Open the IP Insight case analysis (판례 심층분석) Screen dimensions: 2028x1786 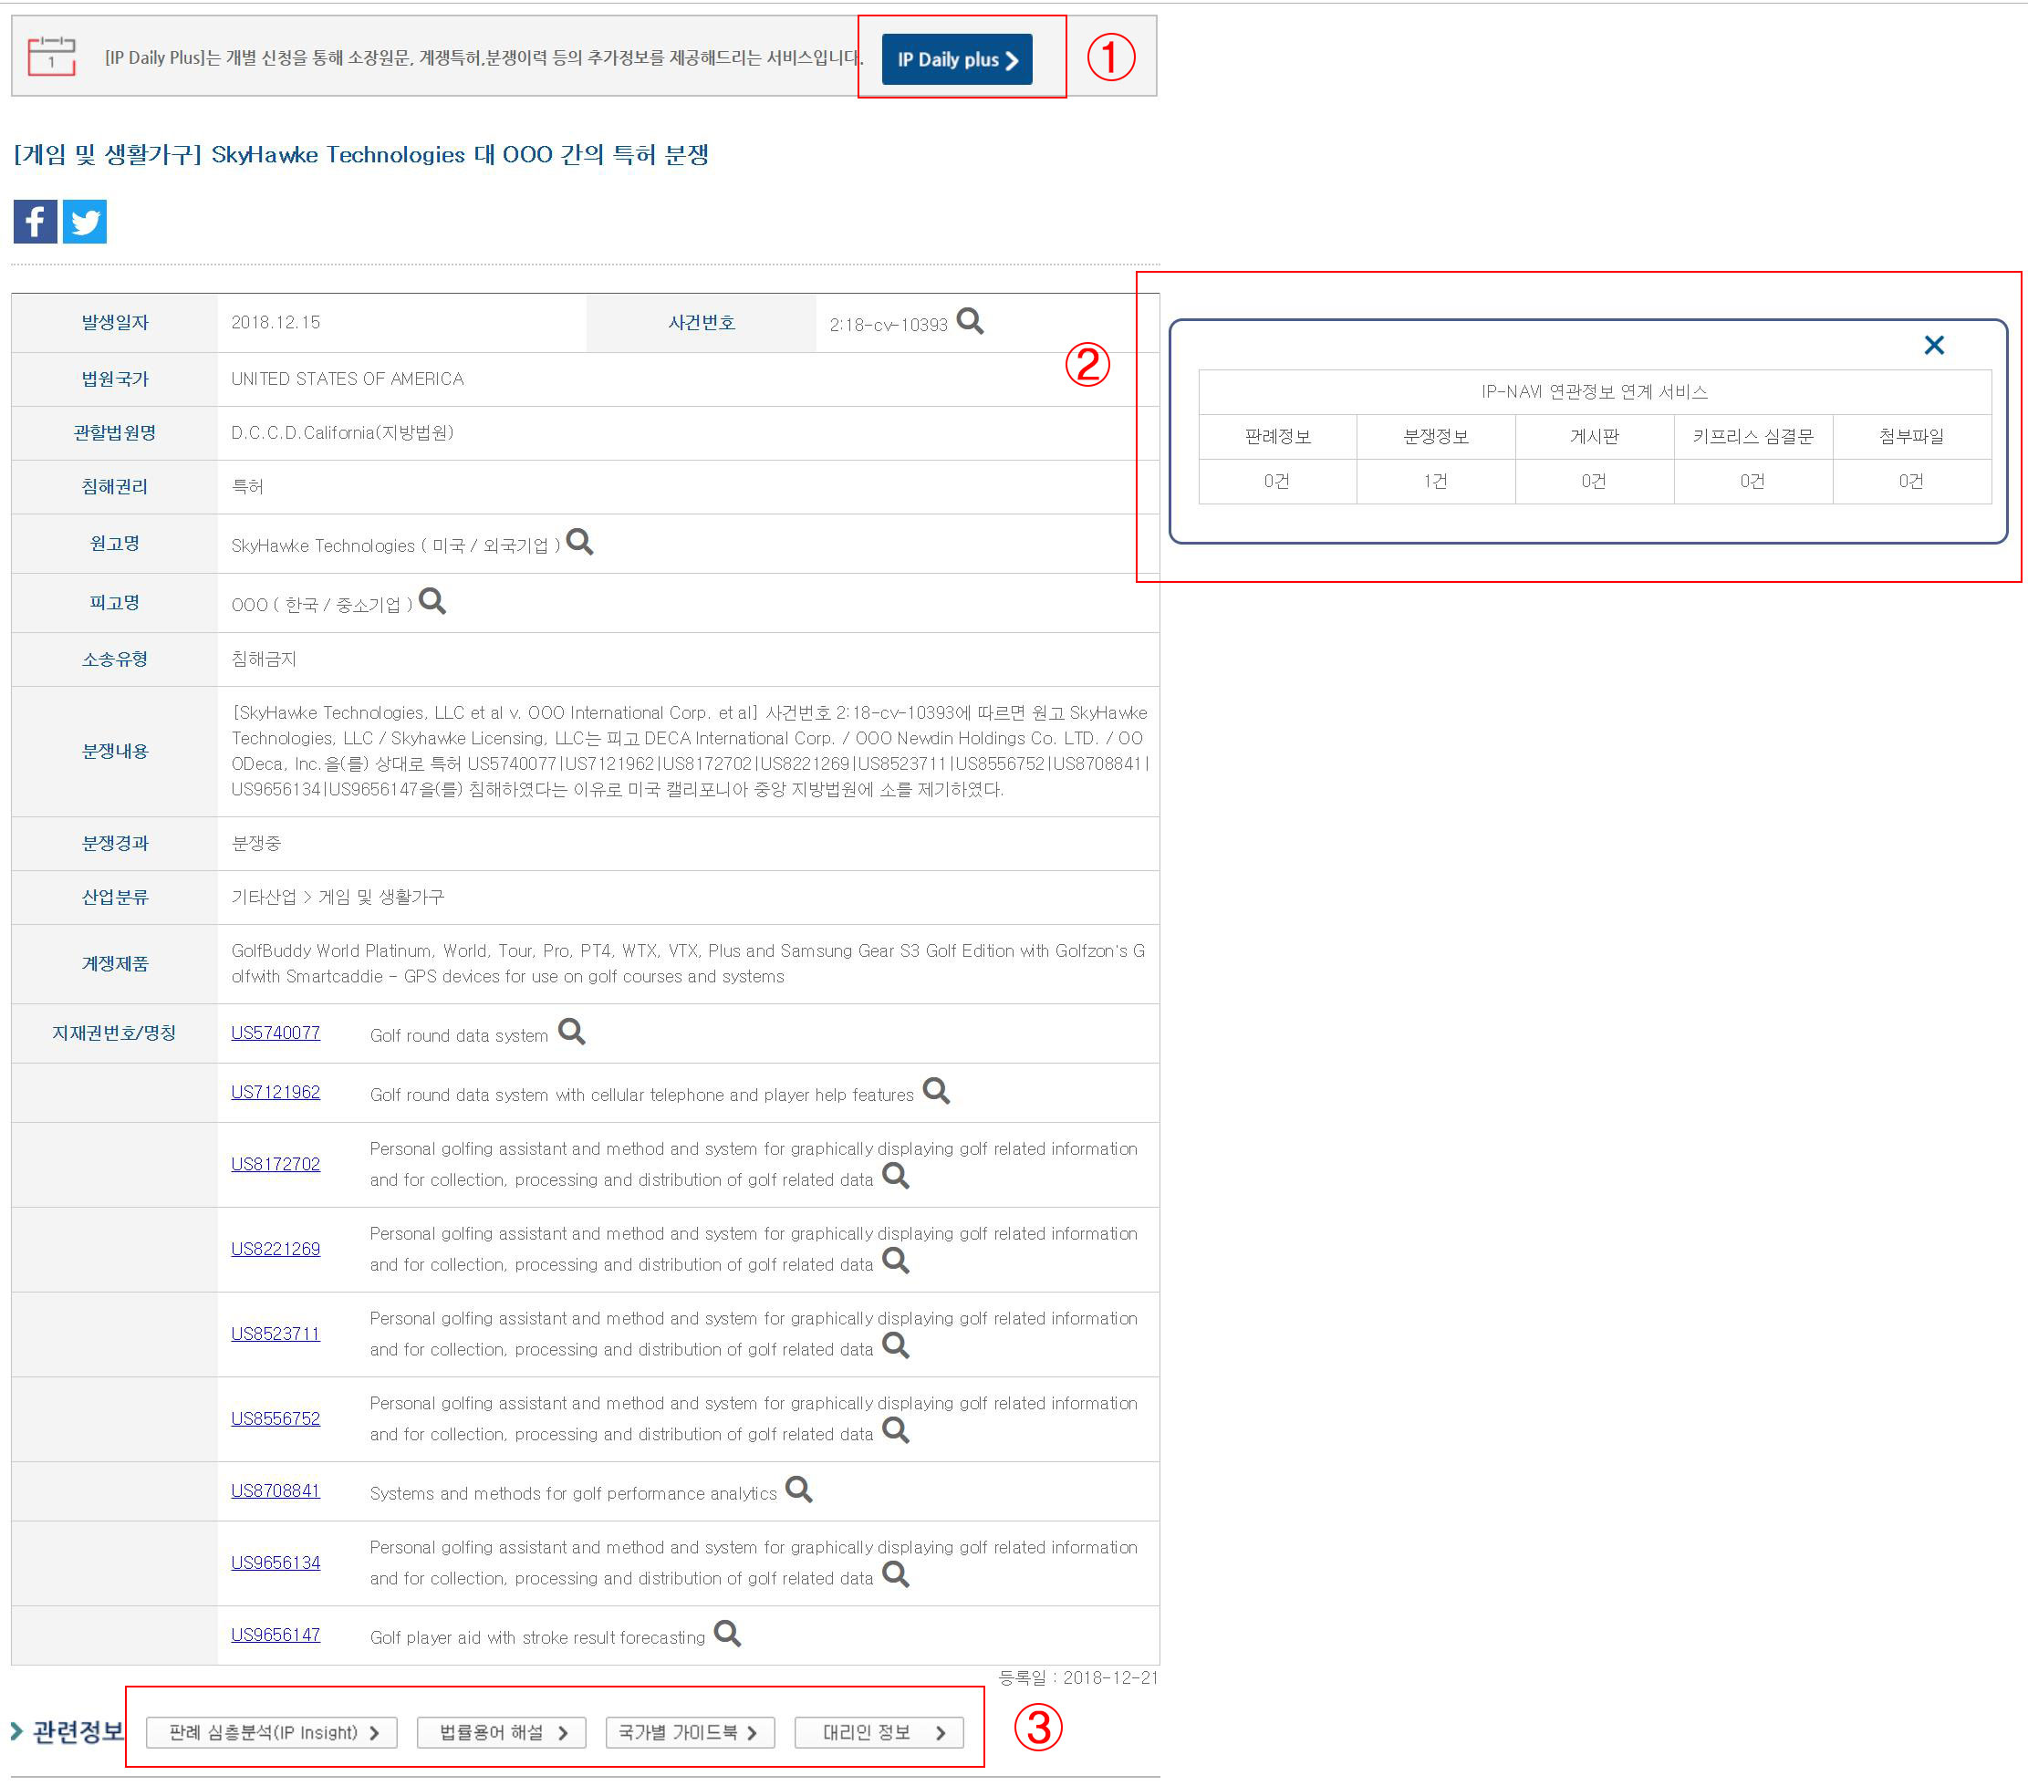pos(272,1732)
